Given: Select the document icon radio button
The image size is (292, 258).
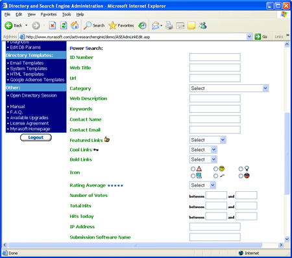Looking at the screenshot, I should click(193, 176).
